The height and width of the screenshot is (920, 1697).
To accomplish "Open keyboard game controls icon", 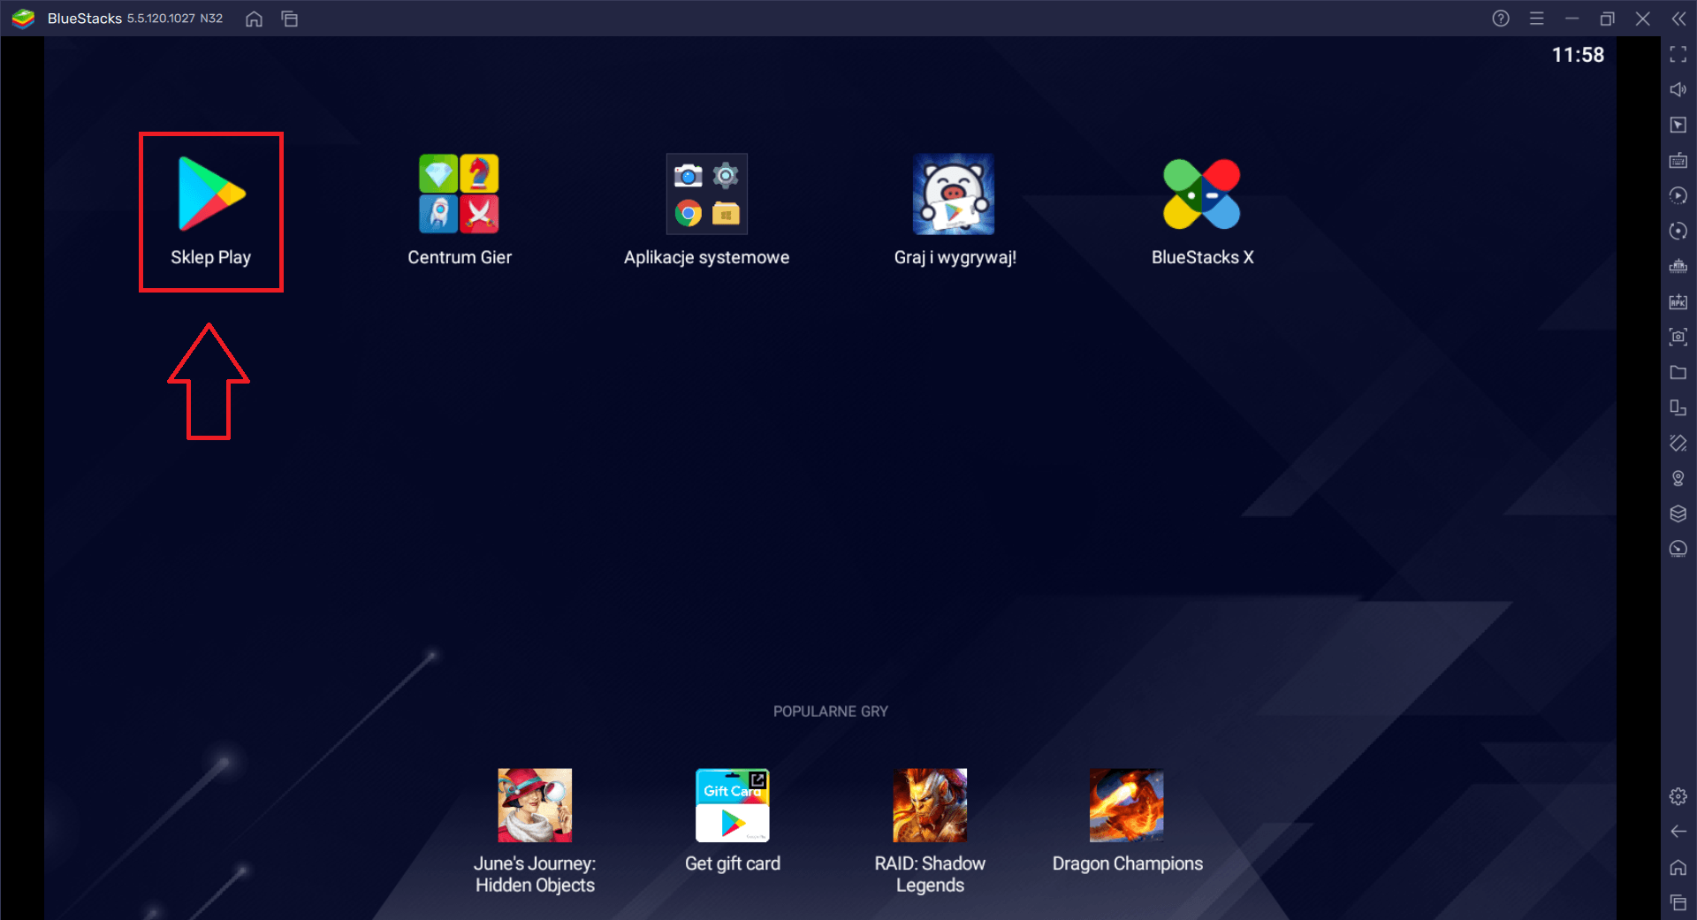I will [x=1678, y=161].
